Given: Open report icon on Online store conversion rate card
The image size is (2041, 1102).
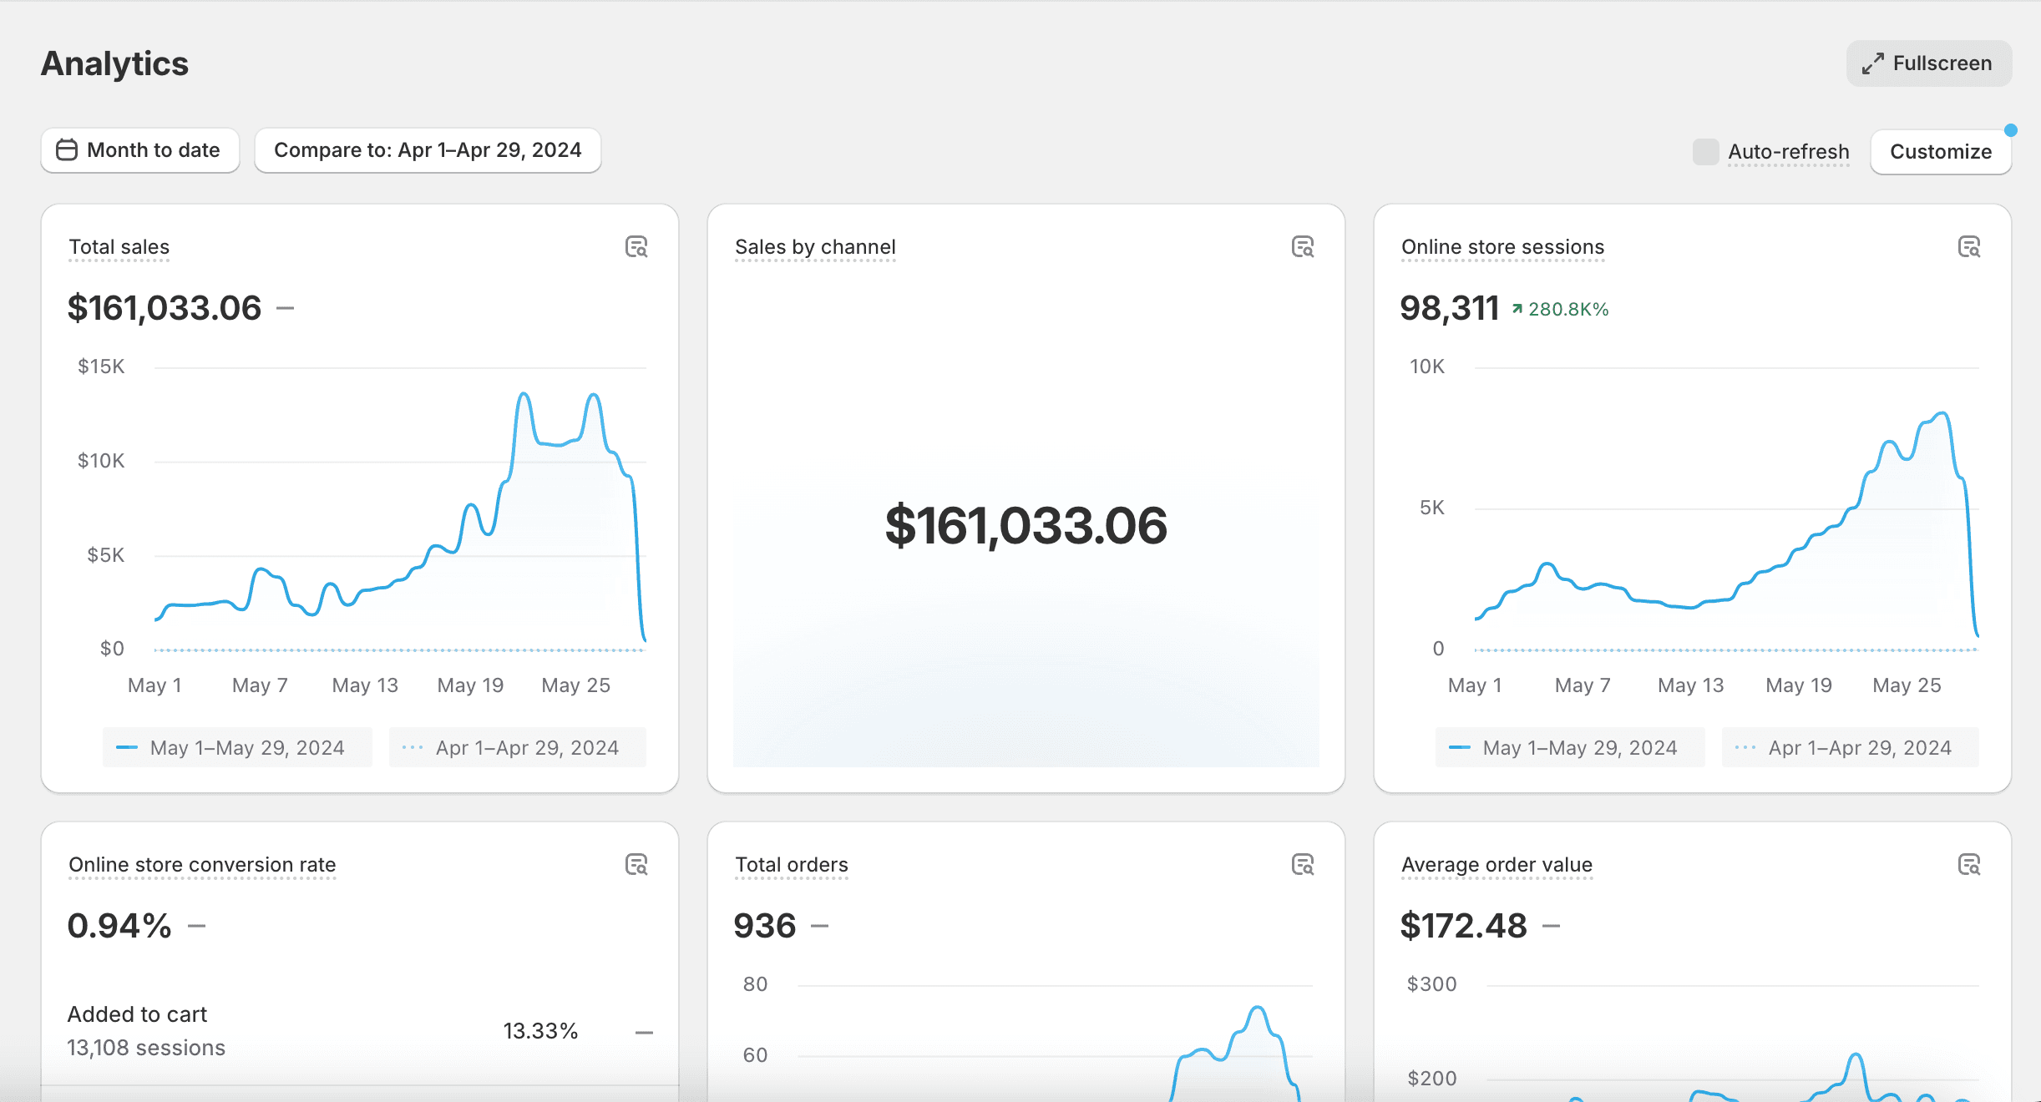Looking at the screenshot, I should (x=636, y=865).
